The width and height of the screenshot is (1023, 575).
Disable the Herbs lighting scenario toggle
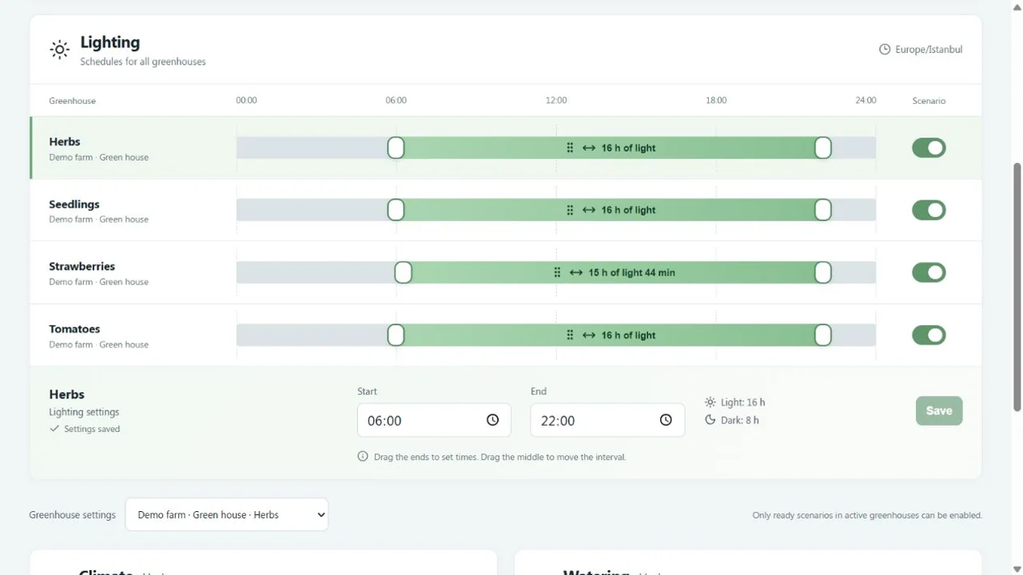tap(929, 148)
